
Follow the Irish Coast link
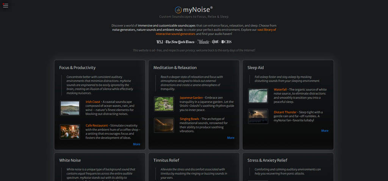(x=93, y=101)
